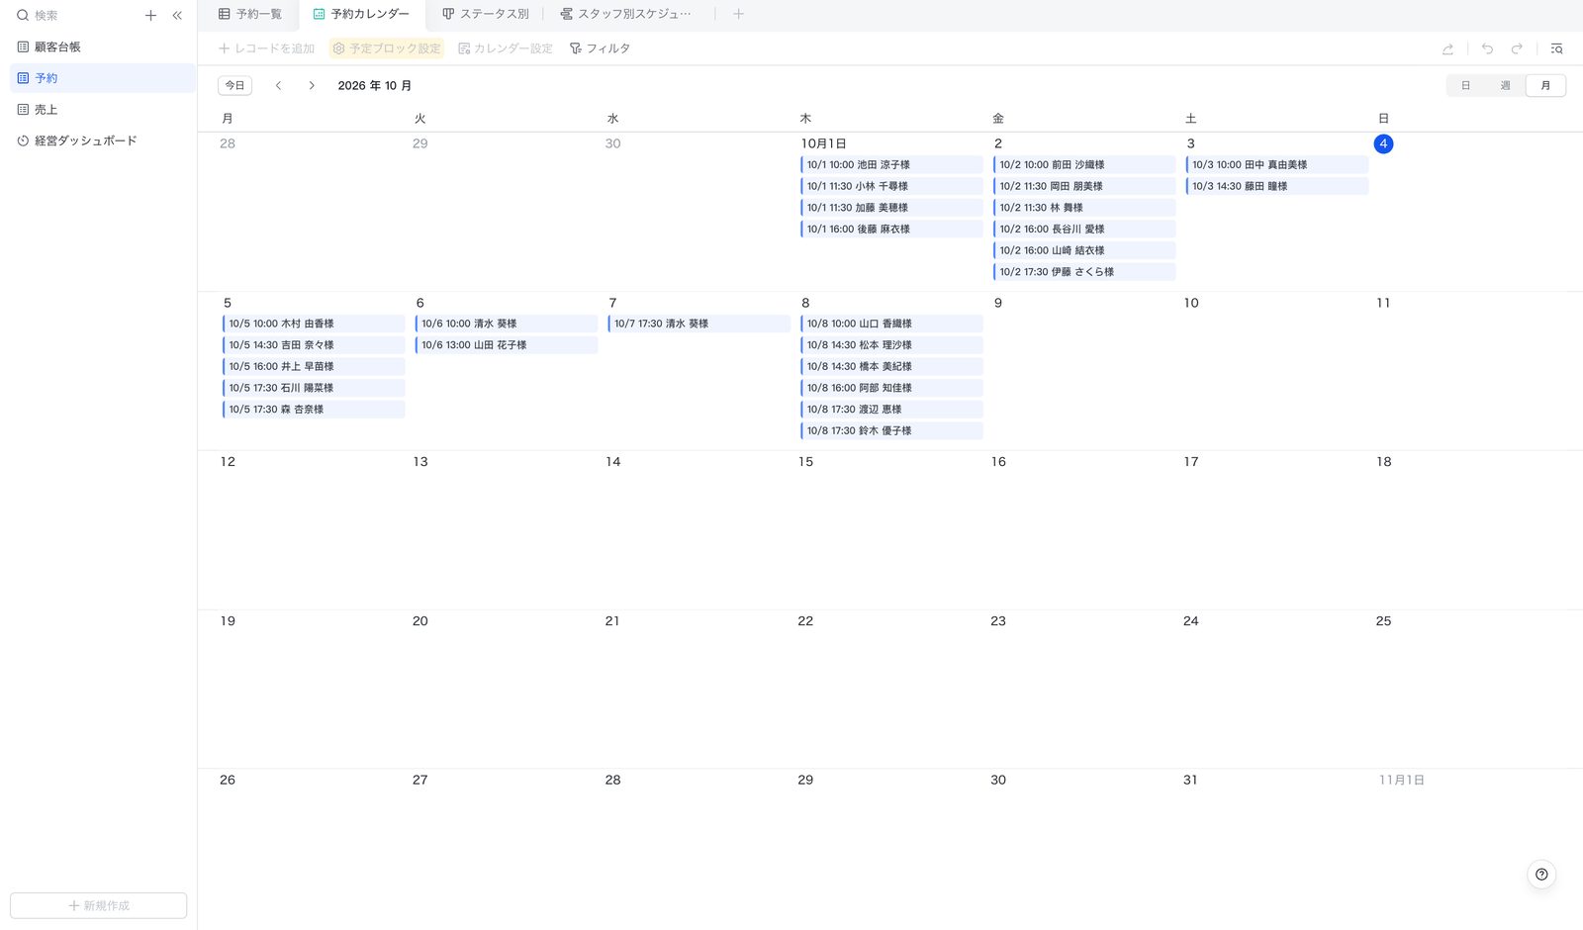This screenshot has height=930, width=1583.
Task: Open 10/7 17:30 清水 葵様 event
Action: click(699, 325)
